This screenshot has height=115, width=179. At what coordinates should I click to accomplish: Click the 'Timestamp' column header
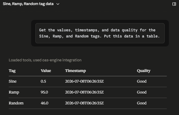[76, 71]
